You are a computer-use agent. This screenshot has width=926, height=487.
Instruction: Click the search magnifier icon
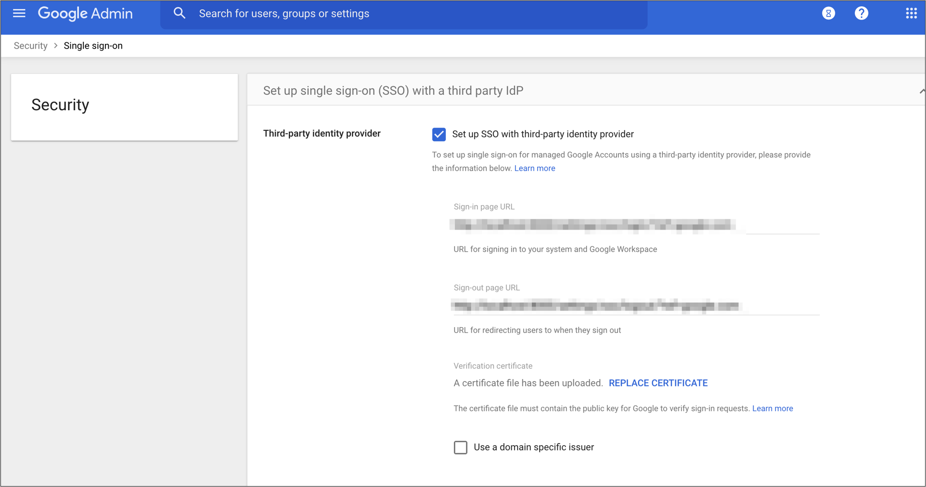[x=180, y=13]
